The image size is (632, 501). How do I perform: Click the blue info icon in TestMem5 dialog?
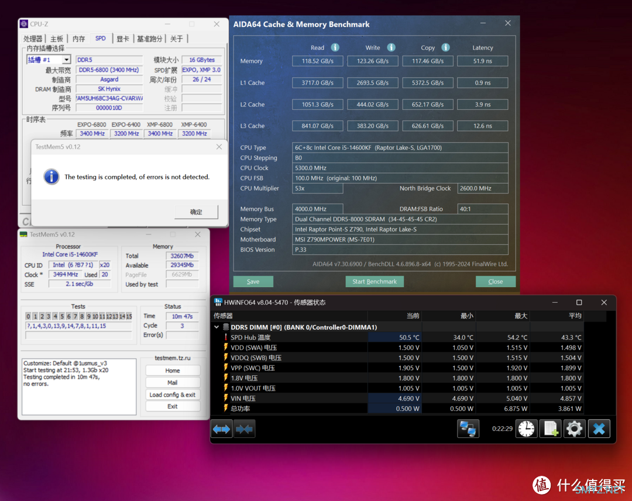pyautogui.click(x=51, y=177)
